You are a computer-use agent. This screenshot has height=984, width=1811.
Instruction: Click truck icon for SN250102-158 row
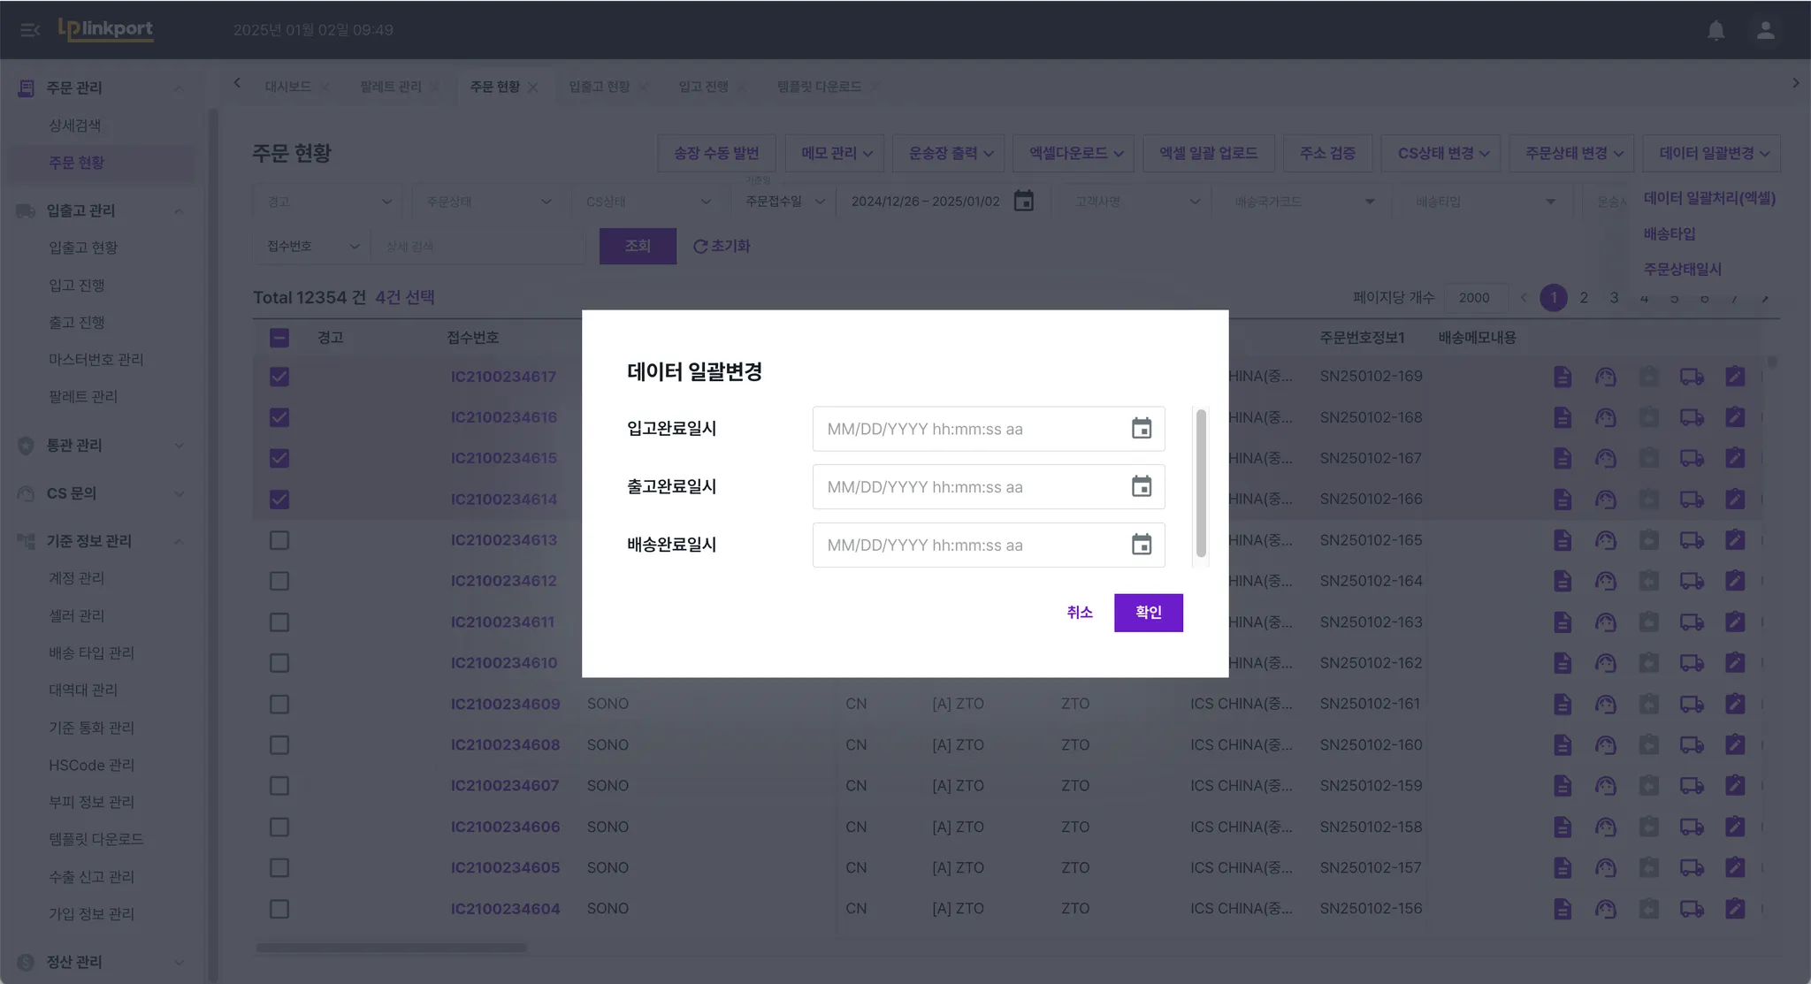pos(1692,827)
